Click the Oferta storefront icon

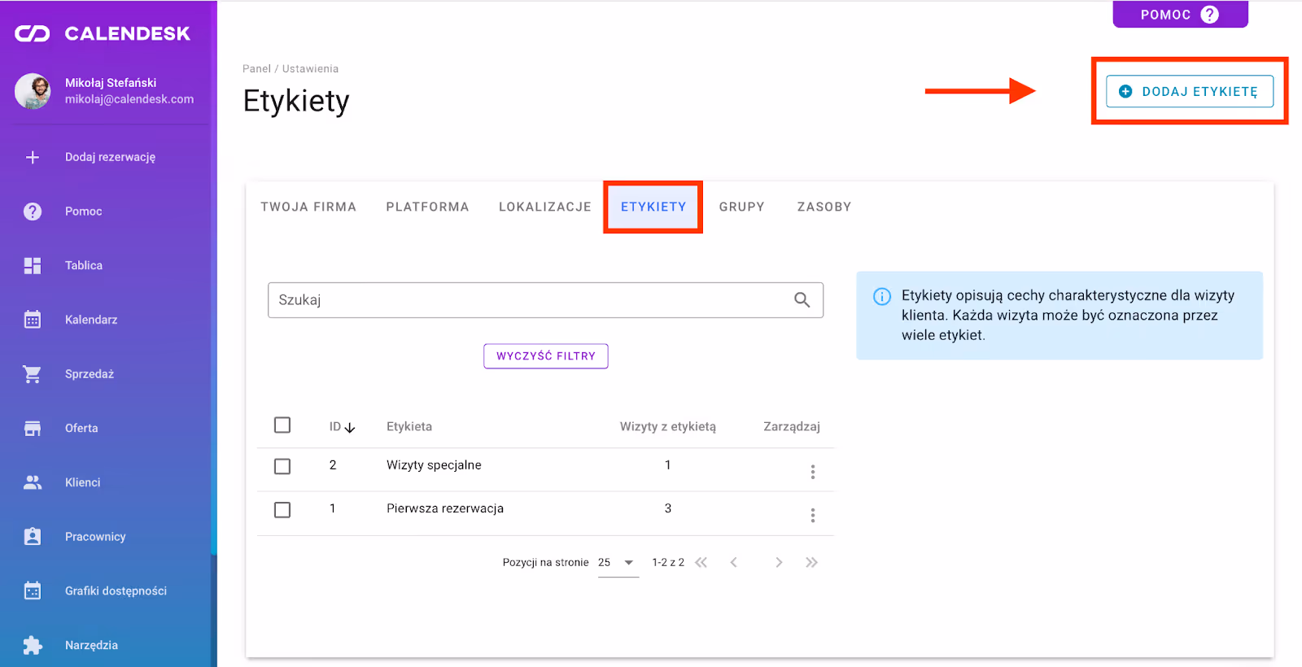click(x=33, y=429)
